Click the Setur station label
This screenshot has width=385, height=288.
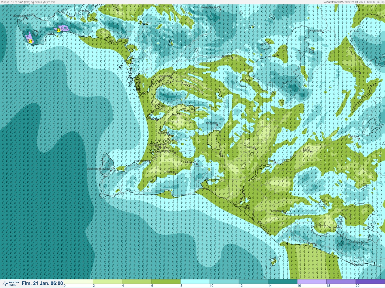(356, 72)
